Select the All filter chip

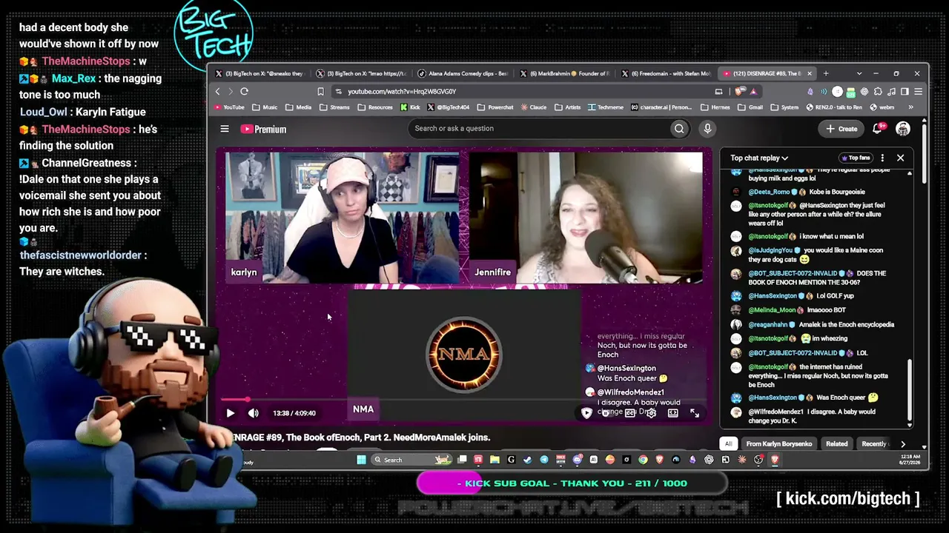(728, 444)
